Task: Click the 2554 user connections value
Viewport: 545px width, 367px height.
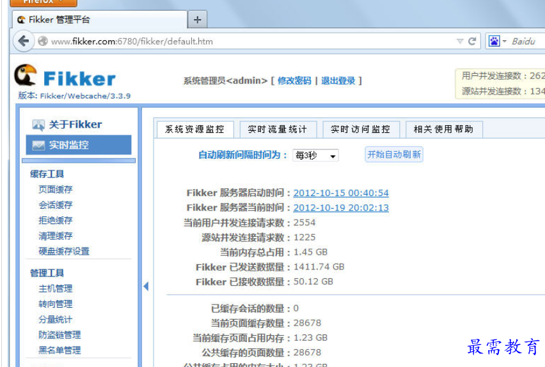Action: 304,222
